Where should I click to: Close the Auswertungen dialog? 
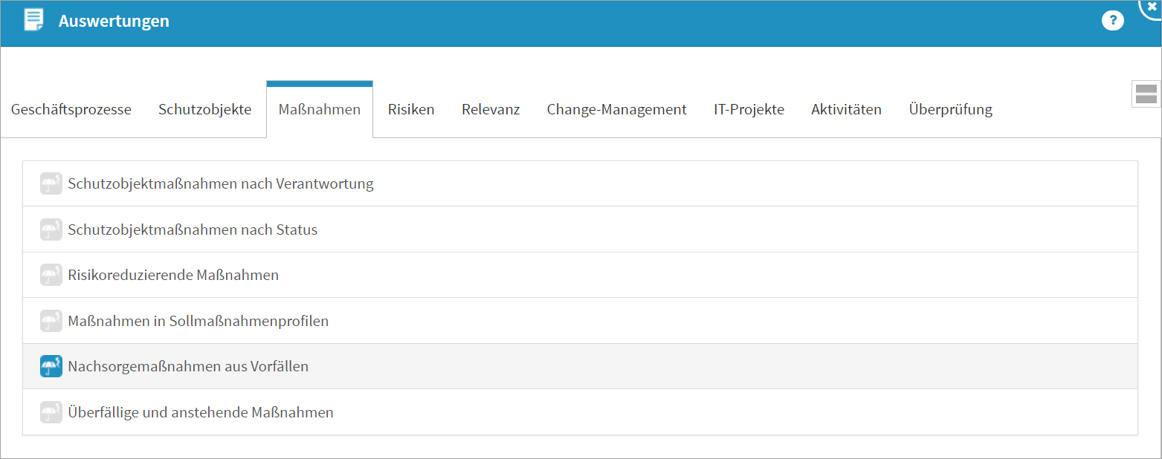(1152, 6)
